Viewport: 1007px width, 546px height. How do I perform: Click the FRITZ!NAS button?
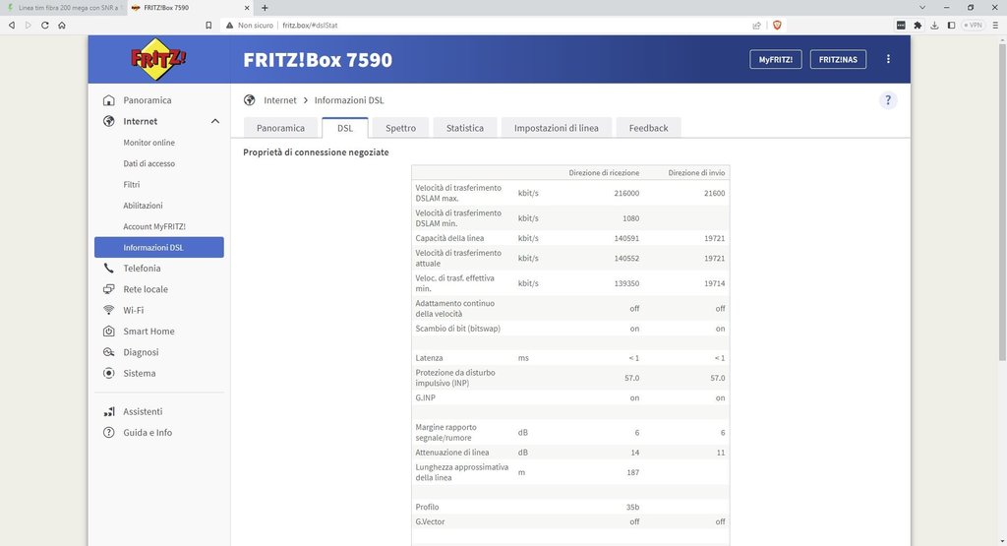838,59
